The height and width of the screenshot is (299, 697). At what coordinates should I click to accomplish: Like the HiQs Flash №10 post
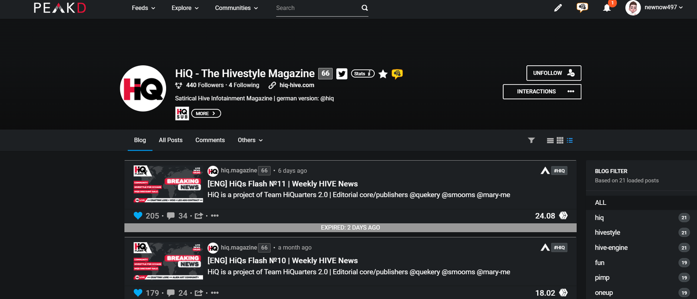point(138,293)
